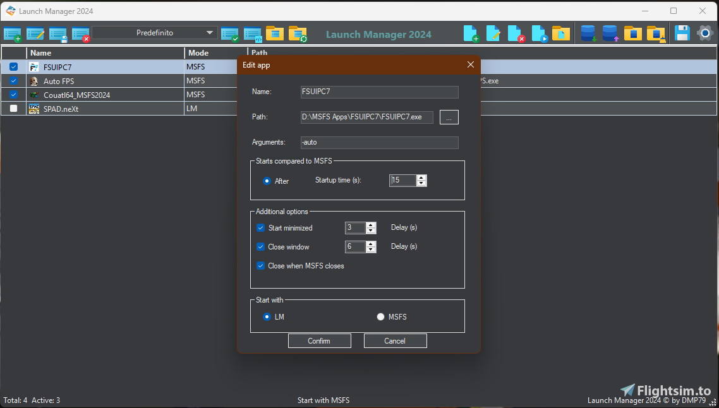This screenshot has height=408, width=719.
Task: Toggle Close when MSFS closes checkbox
Action: pyautogui.click(x=260, y=266)
